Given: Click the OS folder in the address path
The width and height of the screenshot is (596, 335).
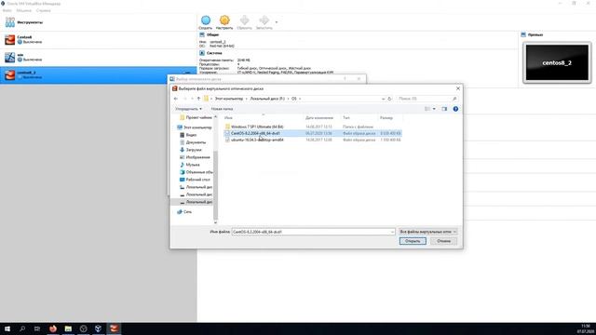Looking at the screenshot, I should 294,99.
